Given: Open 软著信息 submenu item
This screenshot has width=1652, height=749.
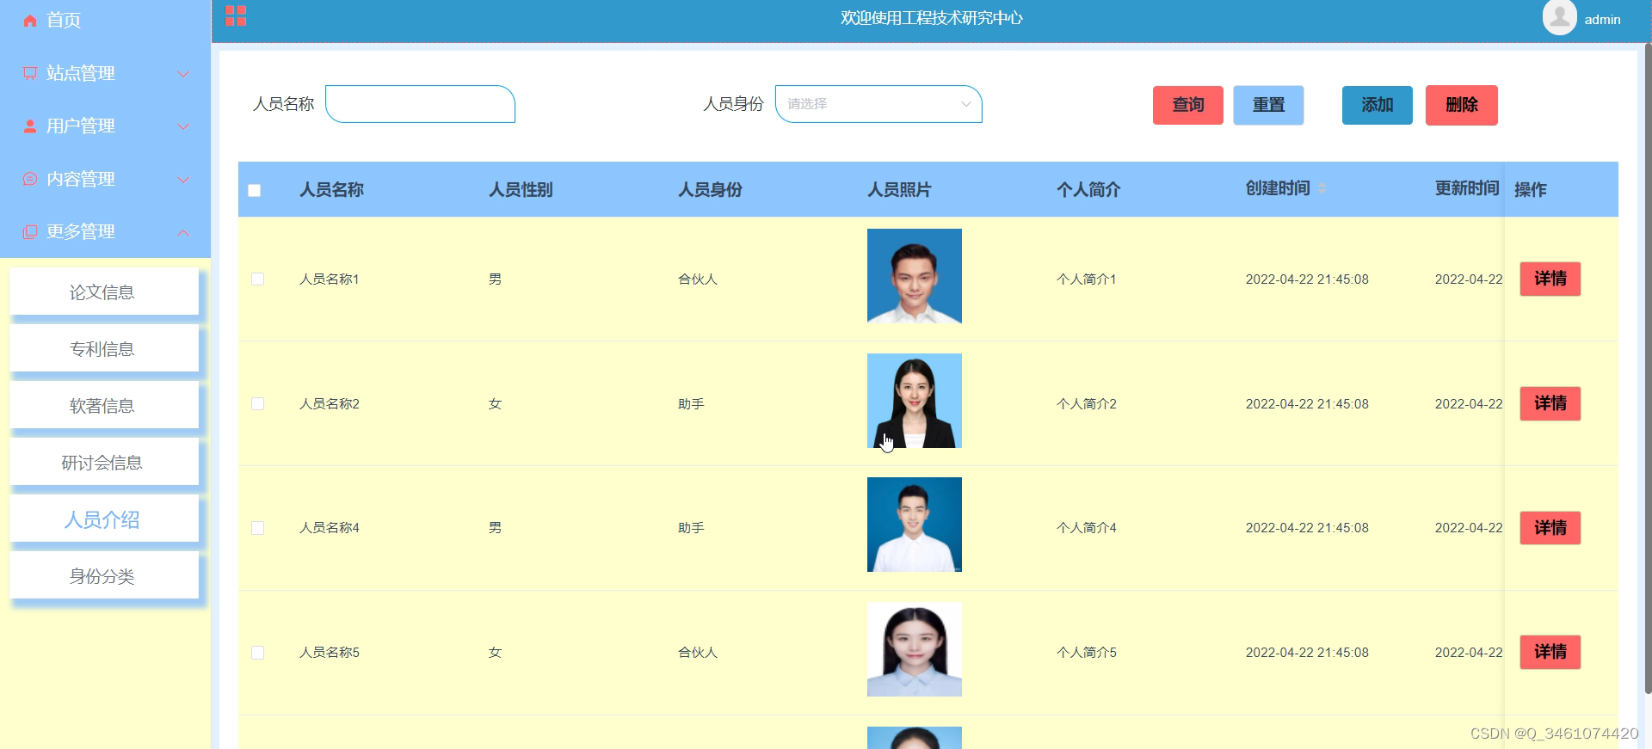Looking at the screenshot, I should pos(104,406).
